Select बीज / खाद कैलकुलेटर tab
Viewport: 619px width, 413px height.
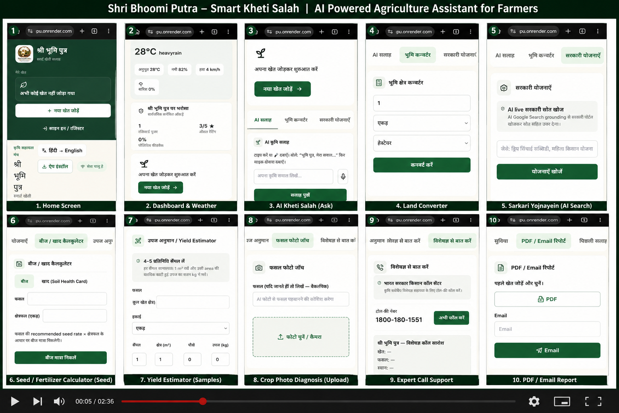tap(61, 241)
